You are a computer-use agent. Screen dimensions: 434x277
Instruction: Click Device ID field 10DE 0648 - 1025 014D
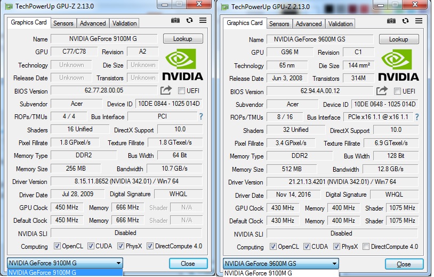click(385, 104)
